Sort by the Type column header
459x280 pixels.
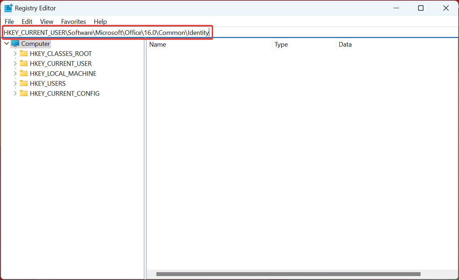tap(304, 44)
